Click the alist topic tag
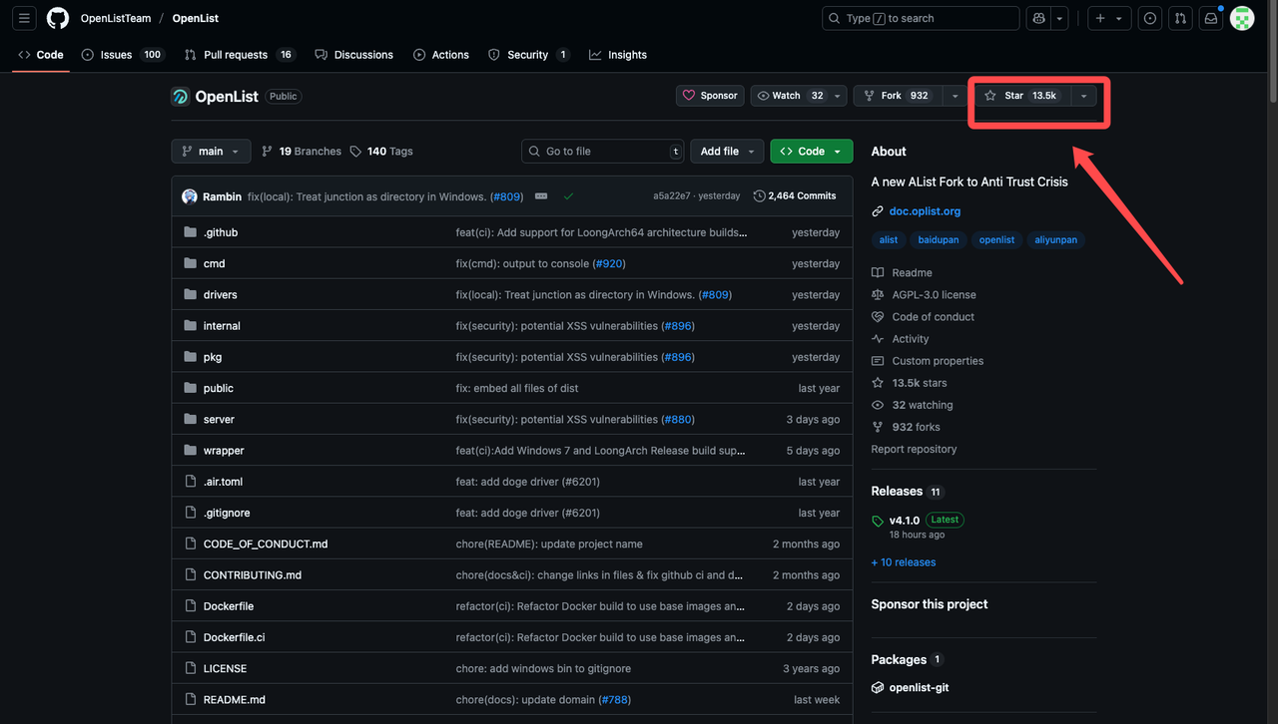 pyautogui.click(x=888, y=239)
